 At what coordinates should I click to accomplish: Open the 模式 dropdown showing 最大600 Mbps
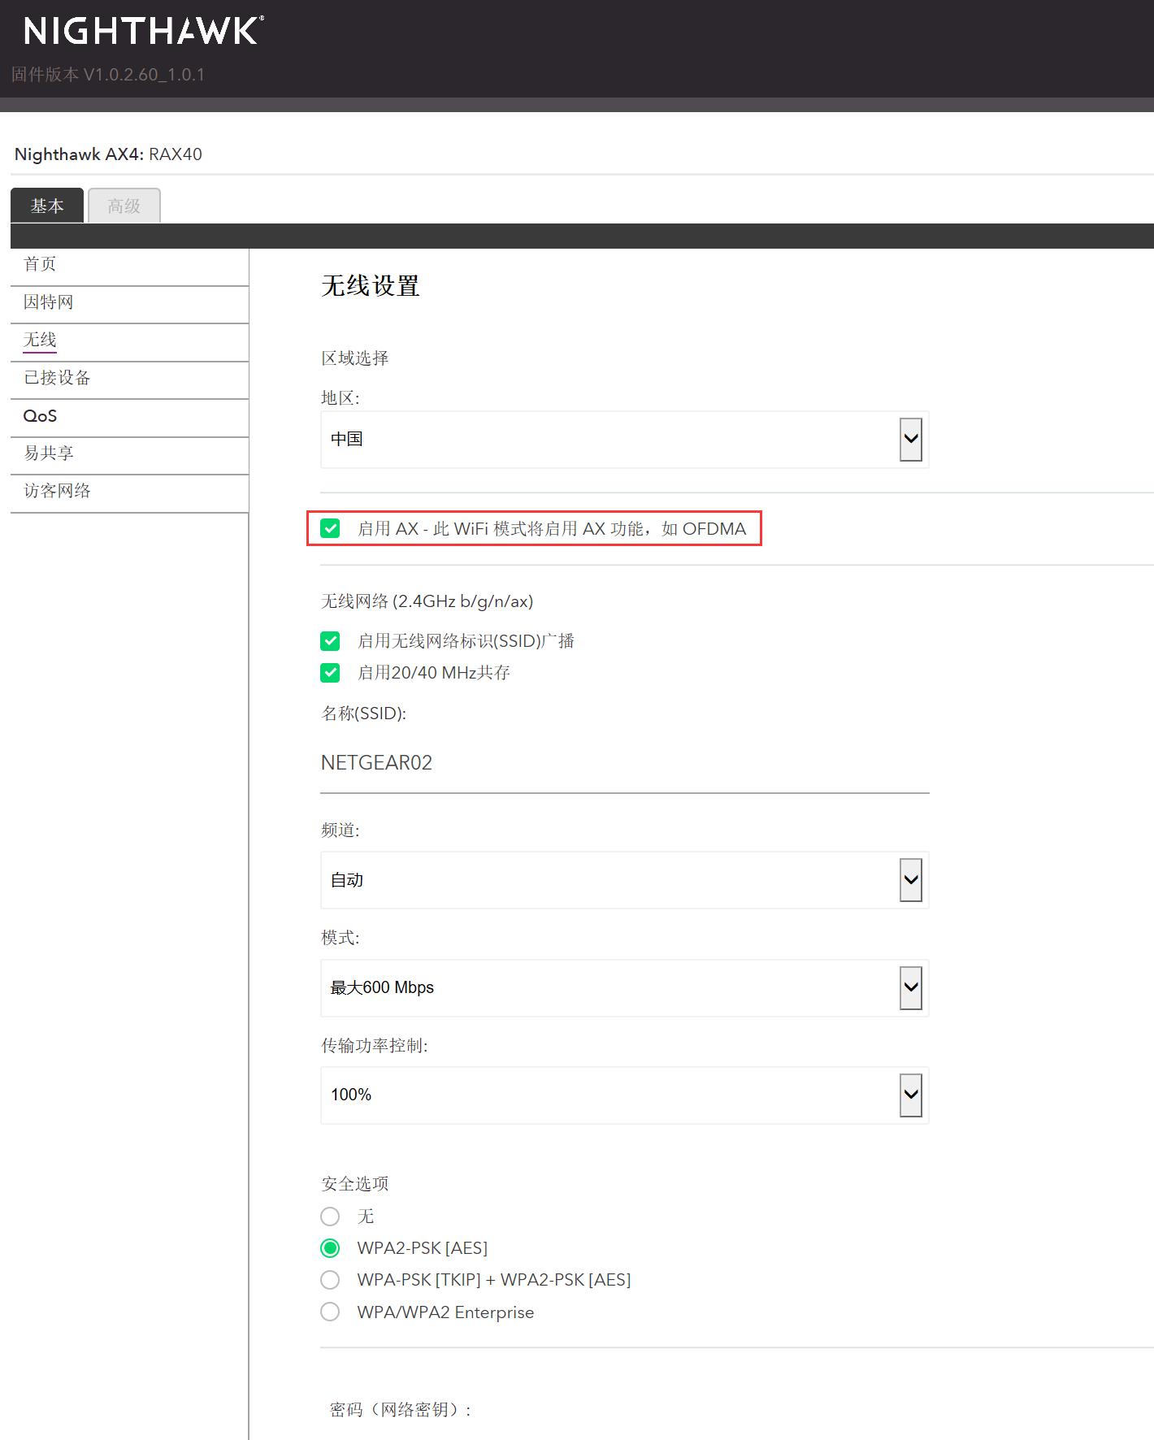[624, 988]
